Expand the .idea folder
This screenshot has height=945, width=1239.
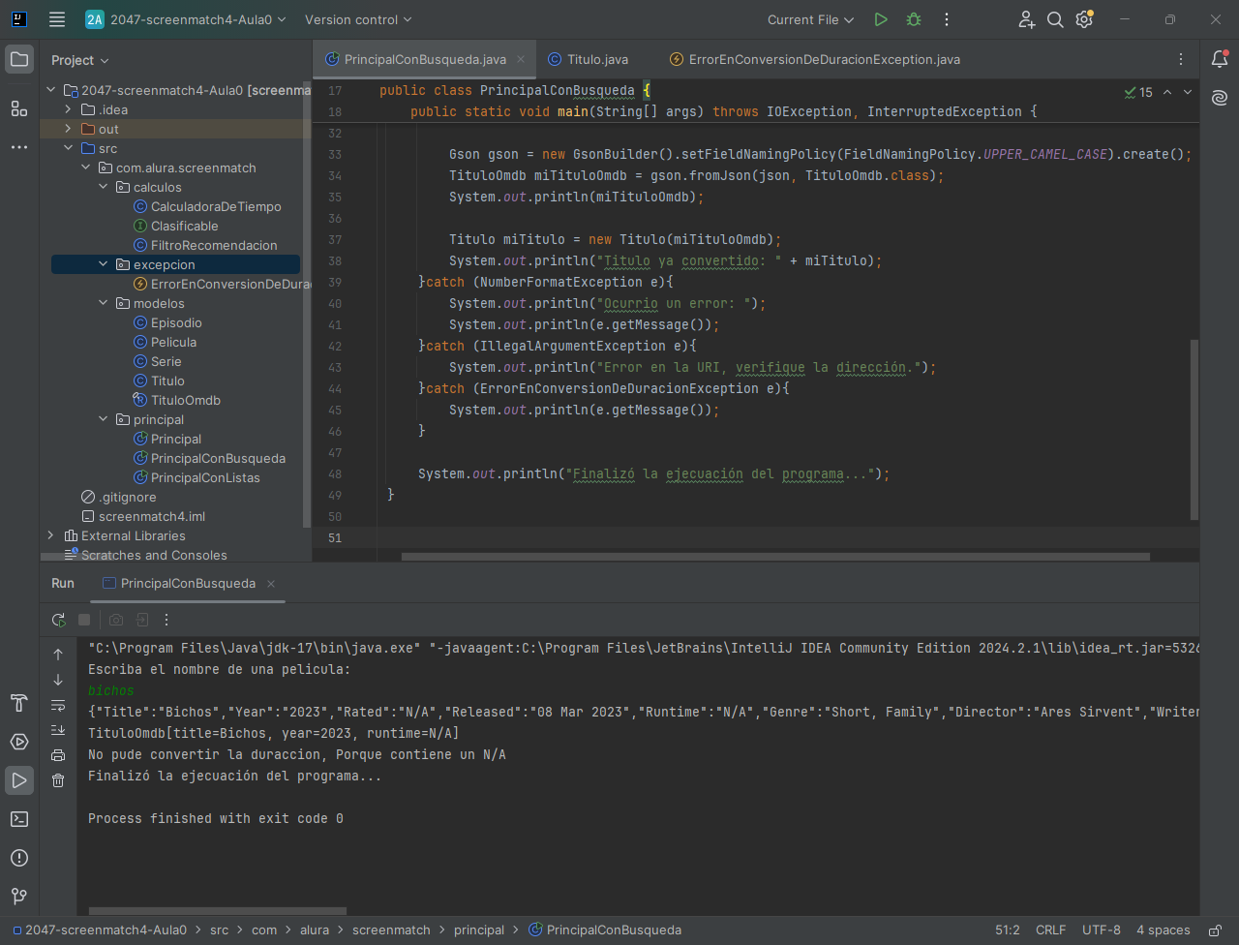coord(68,109)
